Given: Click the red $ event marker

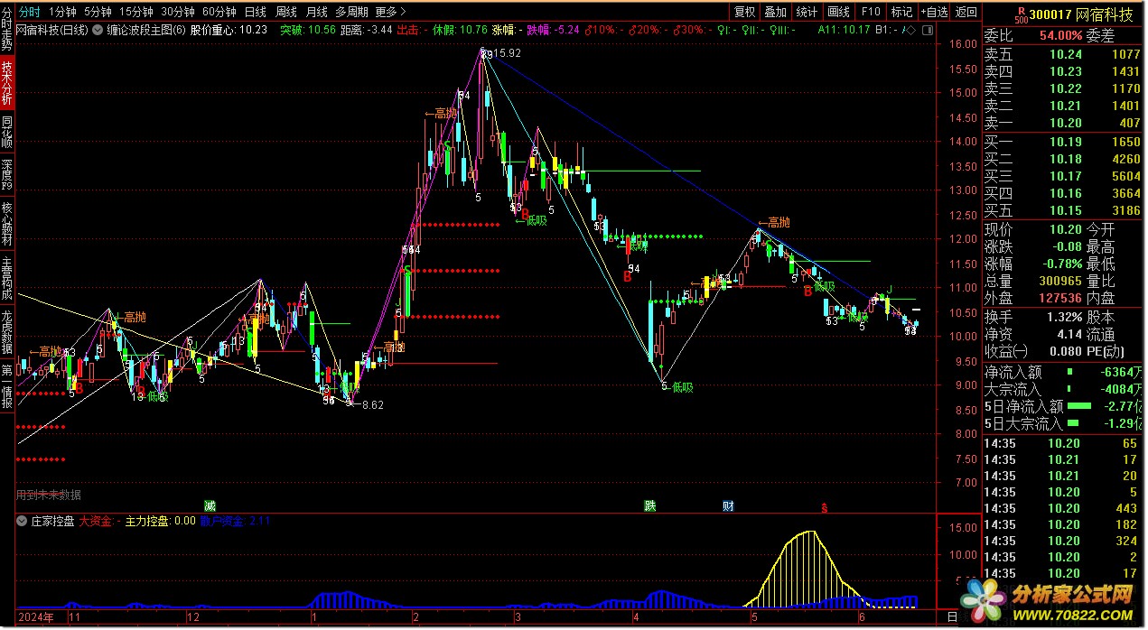Looking at the screenshot, I should click(x=824, y=507).
